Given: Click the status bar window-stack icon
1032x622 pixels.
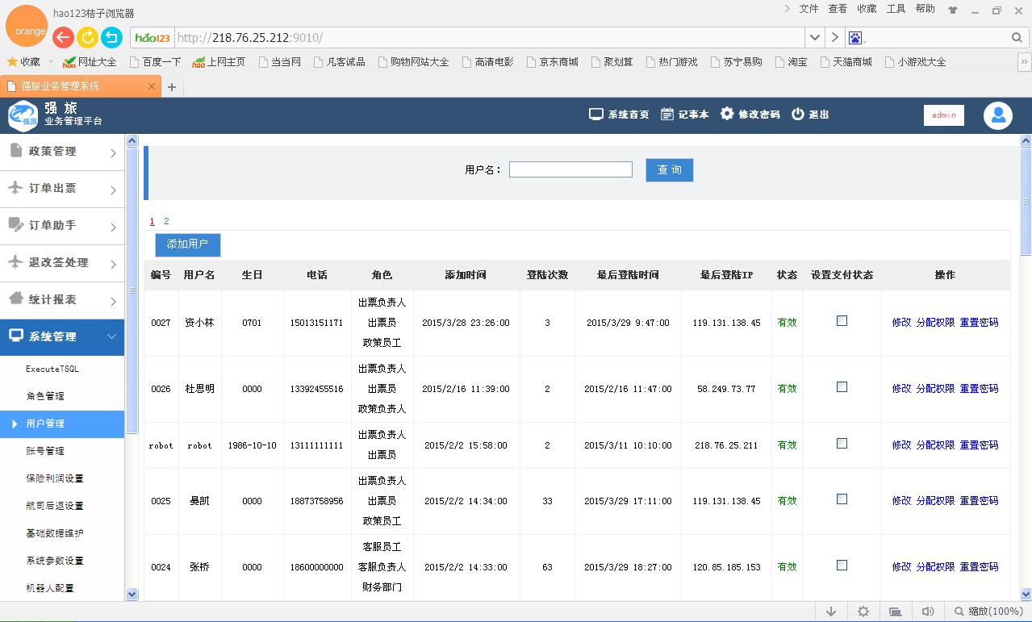Looking at the screenshot, I should click(x=895, y=612).
